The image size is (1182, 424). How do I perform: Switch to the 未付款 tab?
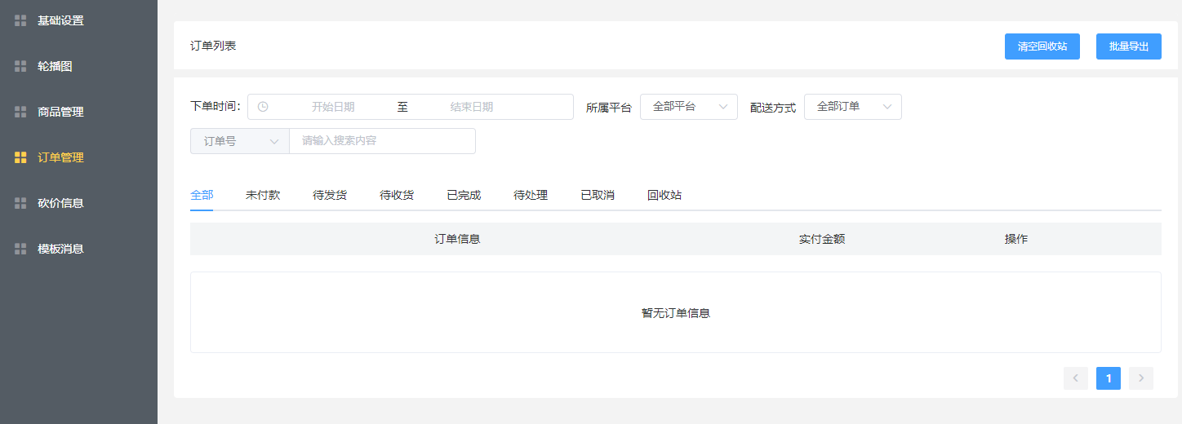[263, 195]
